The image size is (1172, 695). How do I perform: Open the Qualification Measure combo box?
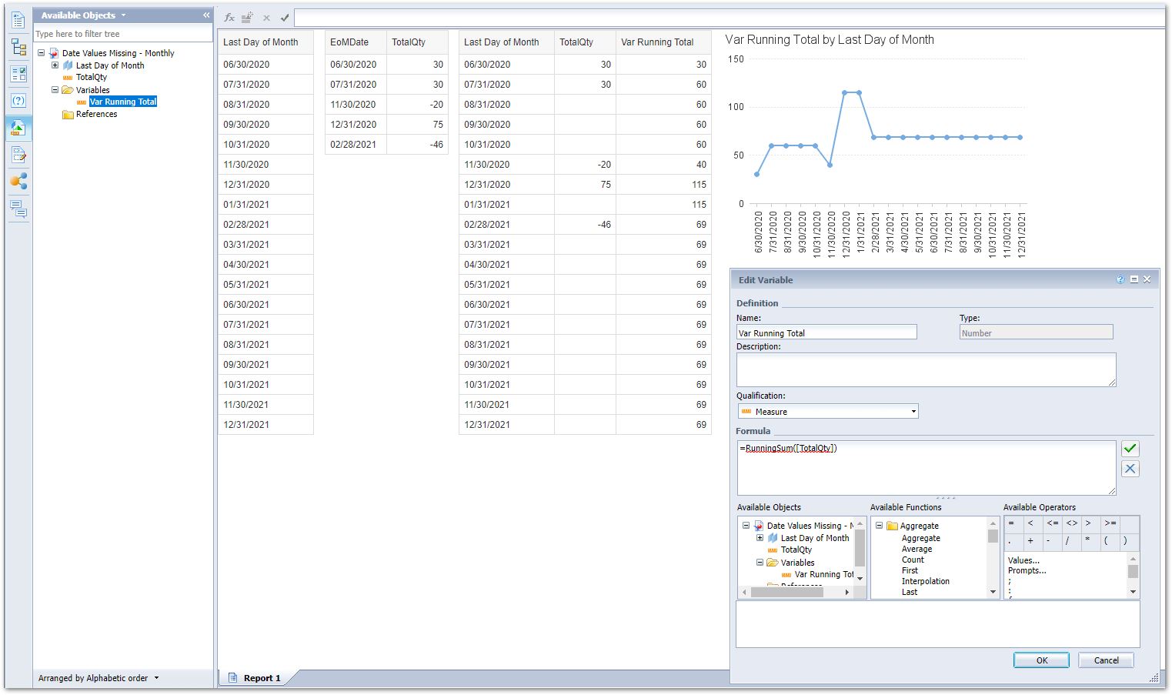827,412
